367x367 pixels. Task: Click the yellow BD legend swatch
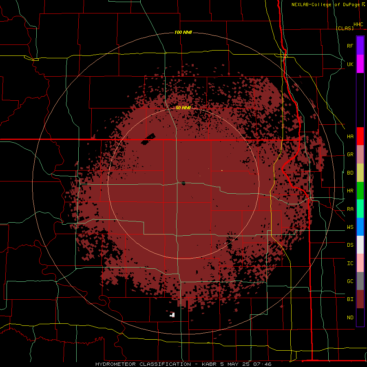[x=360, y=173]
